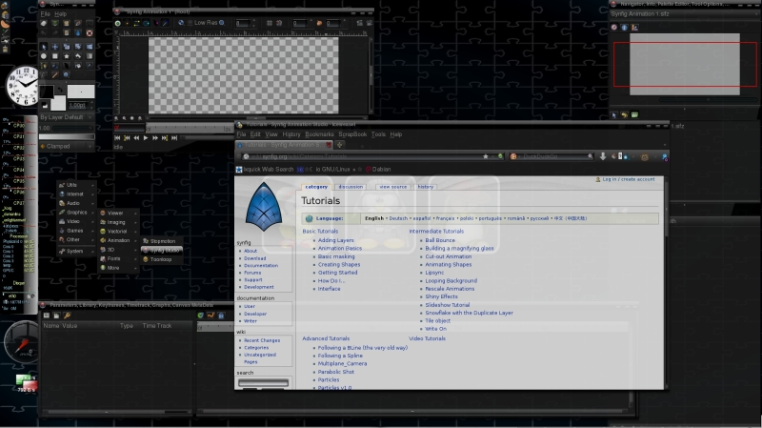The image size is (762, 428).
Task: Open the Bookmarks menu in browser
Action: 319,134
